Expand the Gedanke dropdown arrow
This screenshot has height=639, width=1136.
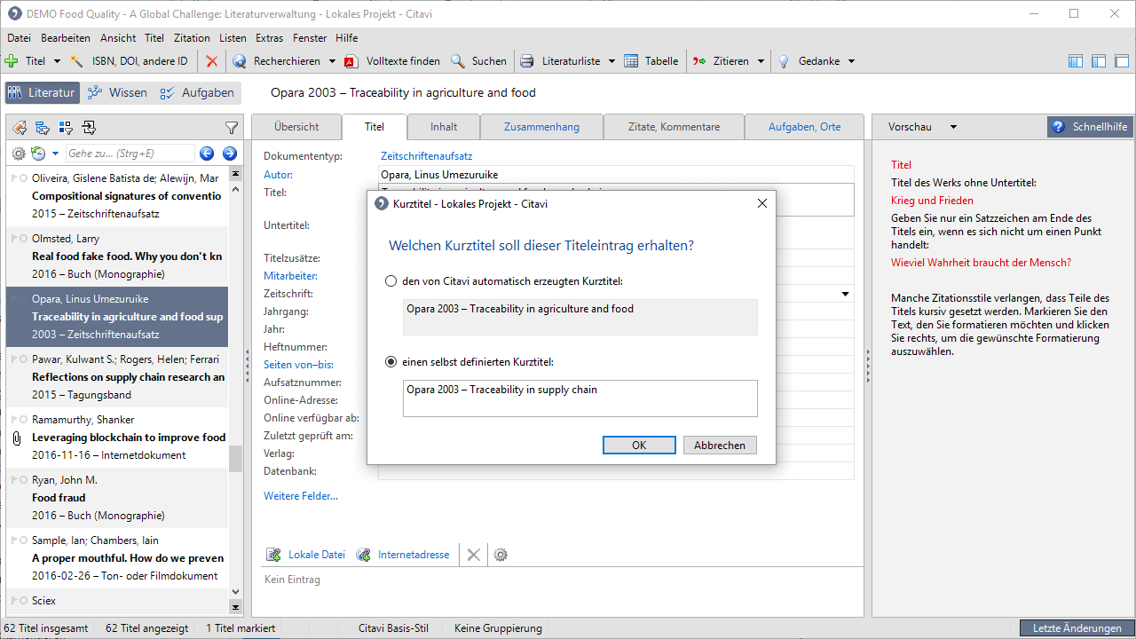[x=851, y=61]
